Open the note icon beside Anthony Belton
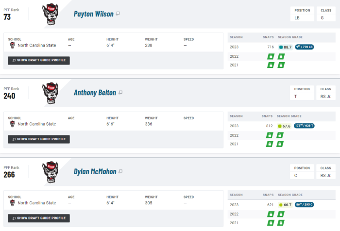This screenshot has height=231, width=340. 120,93
